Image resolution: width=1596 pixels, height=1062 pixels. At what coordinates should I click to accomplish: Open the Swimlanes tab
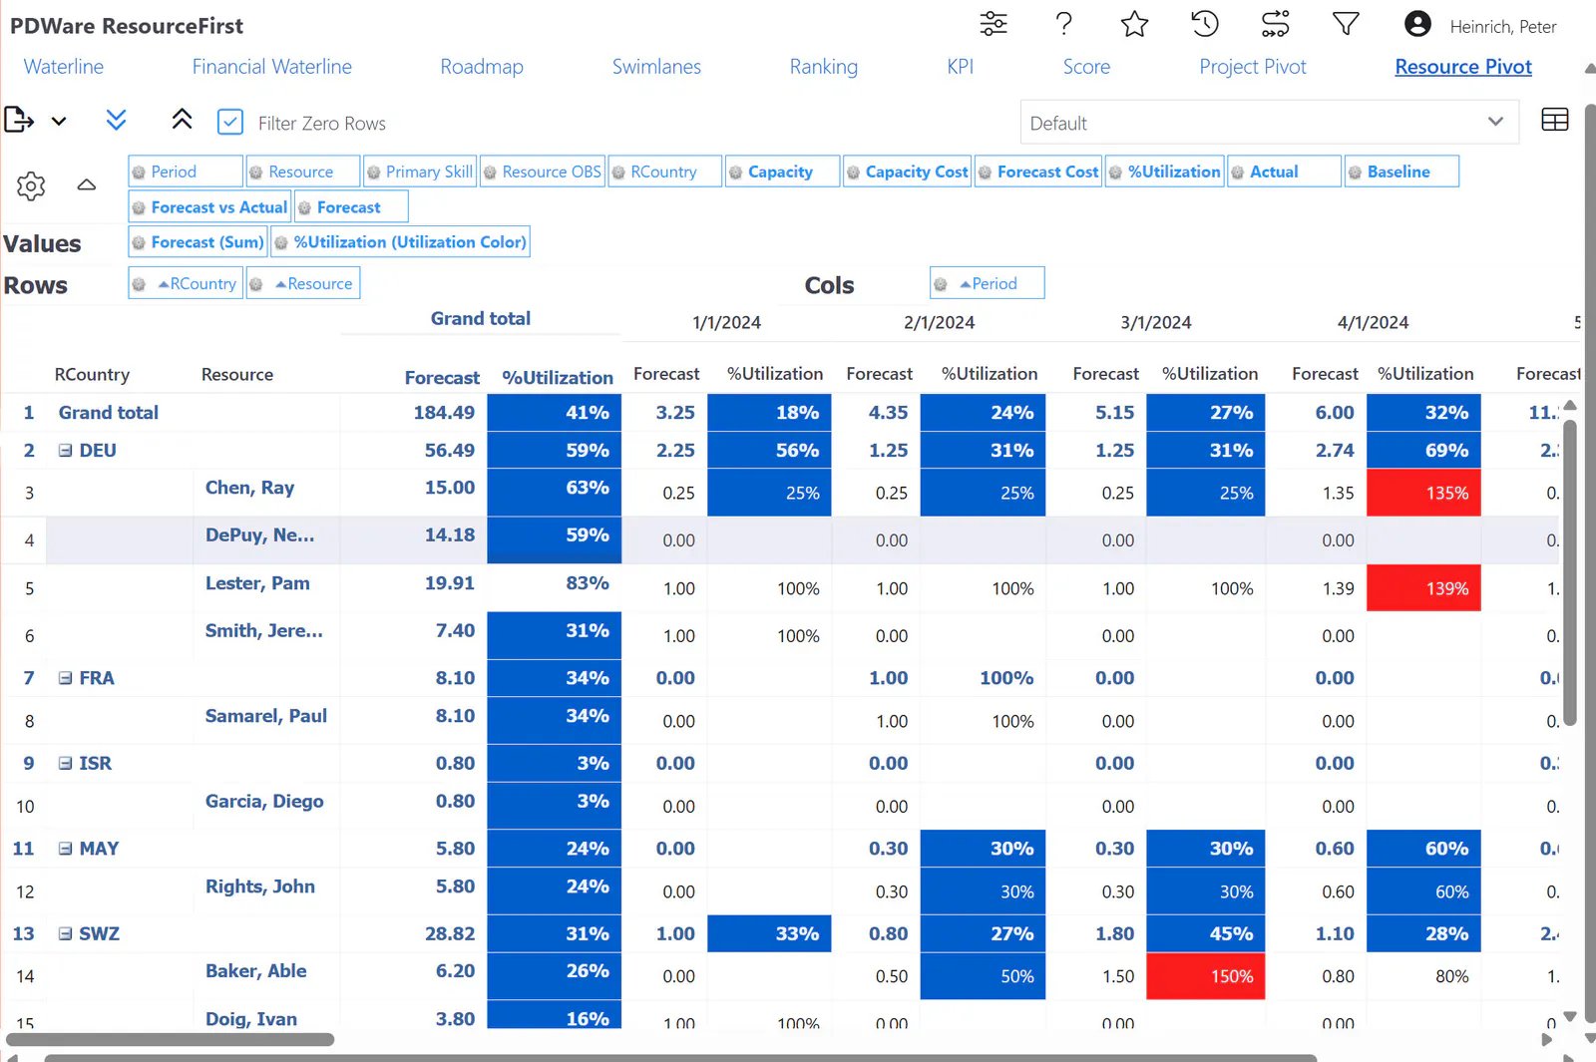pyautogui.click(x=656, y=67)
